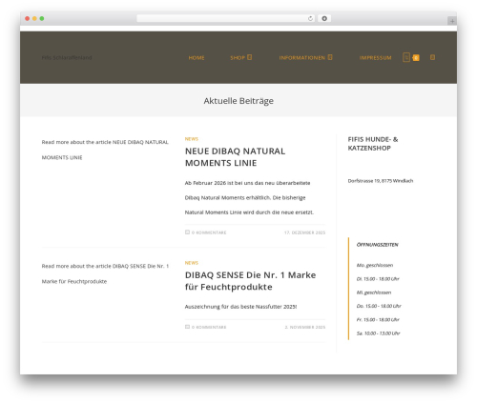Open 0 Kommentare link for NEUE DIBAQ article
The height and width of the screenshot is (403, 477).
(x=209, y=232)
